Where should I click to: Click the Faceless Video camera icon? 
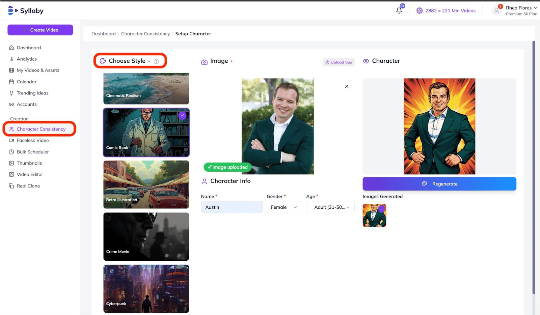[11, 141]
